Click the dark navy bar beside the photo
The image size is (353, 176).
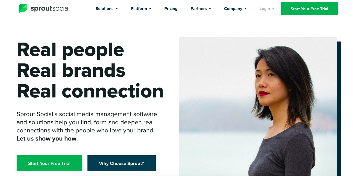pyautogui.click(x=339, y=109)
